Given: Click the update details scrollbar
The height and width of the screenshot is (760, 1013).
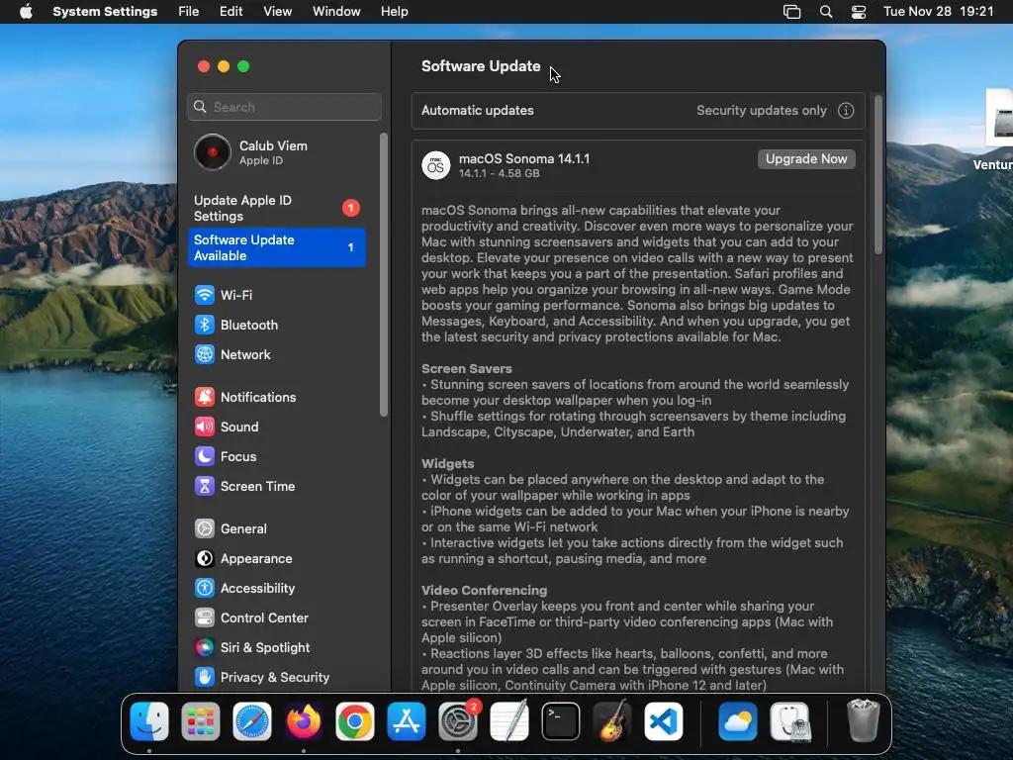Looking at the screenshot, I should coord(877,174).
